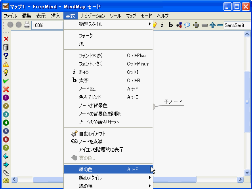
Task: Click the vertical scrollbar down arrow
Action: [x=247, y=172]
